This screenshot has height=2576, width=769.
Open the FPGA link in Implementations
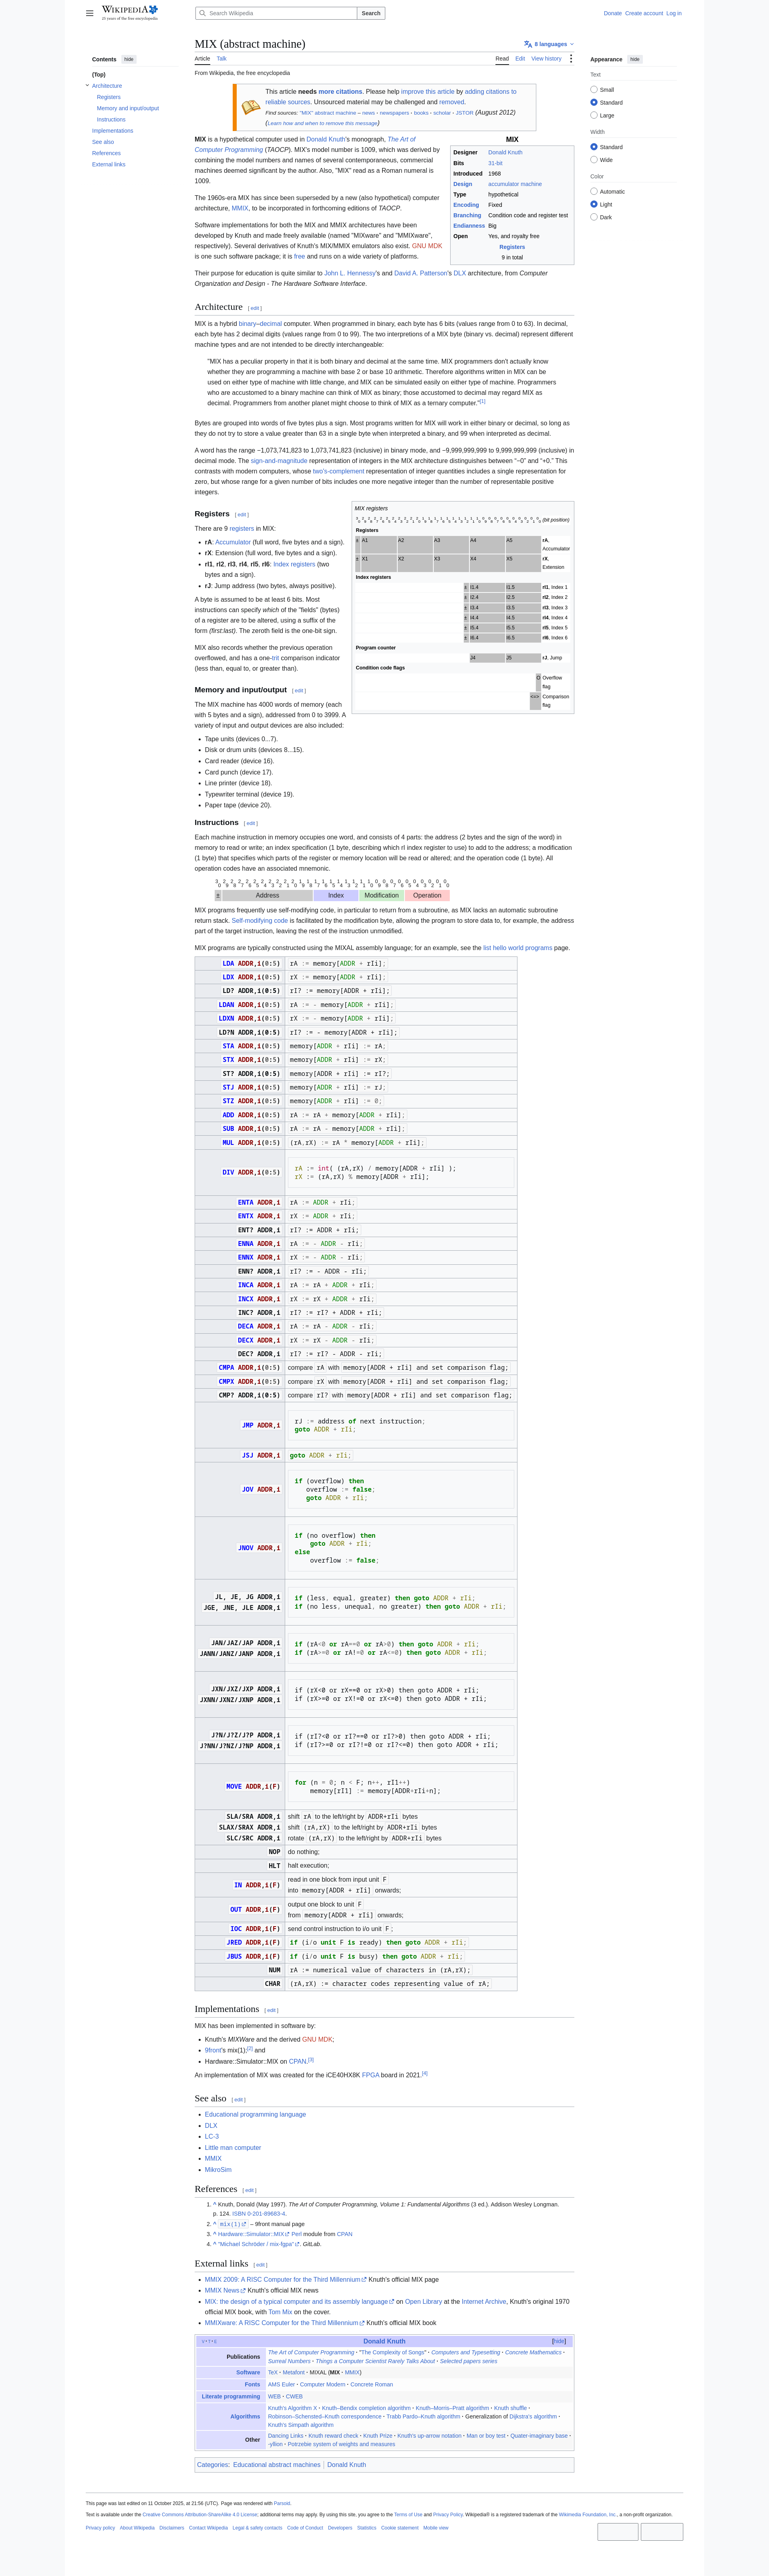(370, 2075)
